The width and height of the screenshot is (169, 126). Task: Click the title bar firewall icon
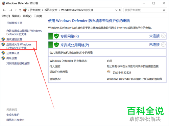3,3
